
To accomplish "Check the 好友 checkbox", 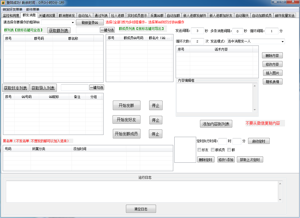I will (x=199, y=150).
